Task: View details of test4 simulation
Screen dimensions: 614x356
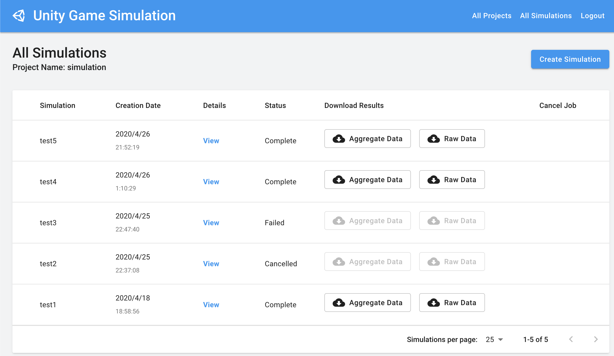Action: [x=211, y=182]
